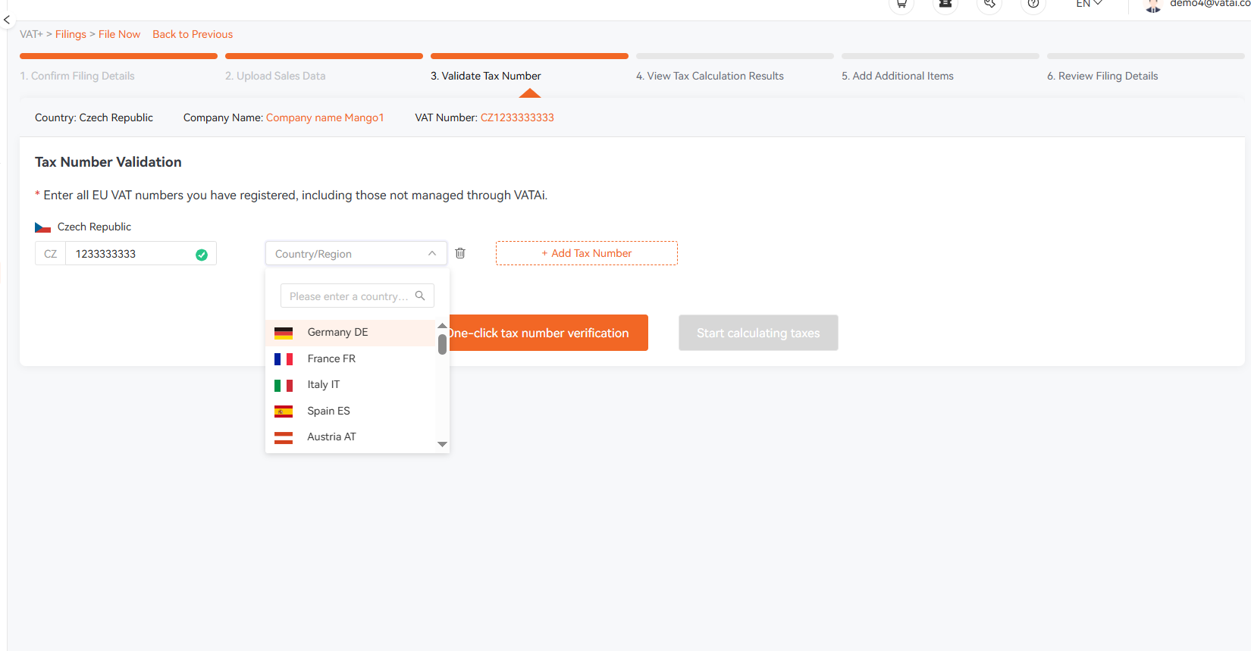This screenshot has width=1251, height=651.
Task: Click the VAT+ breadcrumb text
Action: point(31,34)
